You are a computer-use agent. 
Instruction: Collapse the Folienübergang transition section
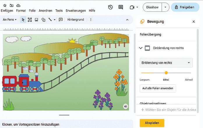coord(141,48)
